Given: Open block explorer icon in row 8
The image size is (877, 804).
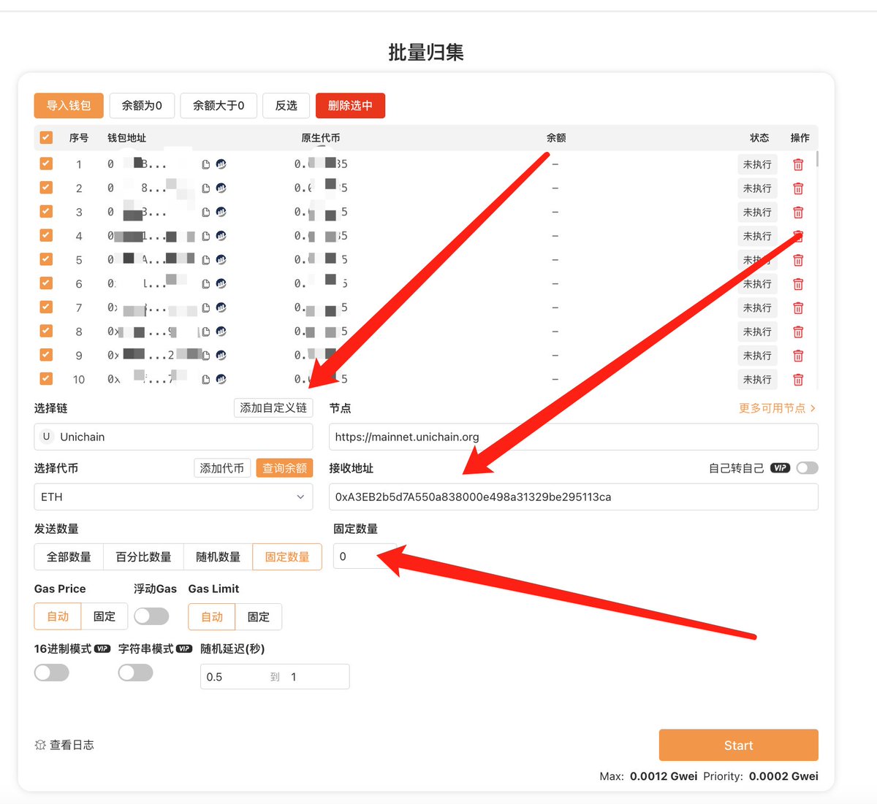Looking at the screenshot, I should click(x=221, y=332).
